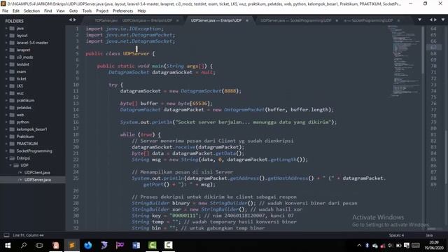Expand the larapret folder arrow
Viewport: 448px width, 252px height.
6,50
